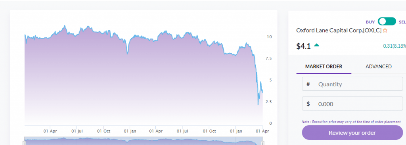Click the hash symbol in Quantity field
The height and width of the screenshot is (145, 406).
click(308, 84)
